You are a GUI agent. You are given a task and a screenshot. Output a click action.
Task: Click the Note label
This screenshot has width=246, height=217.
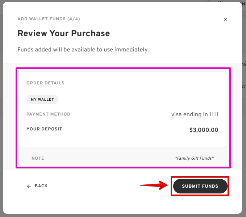[x=38, y=158]
